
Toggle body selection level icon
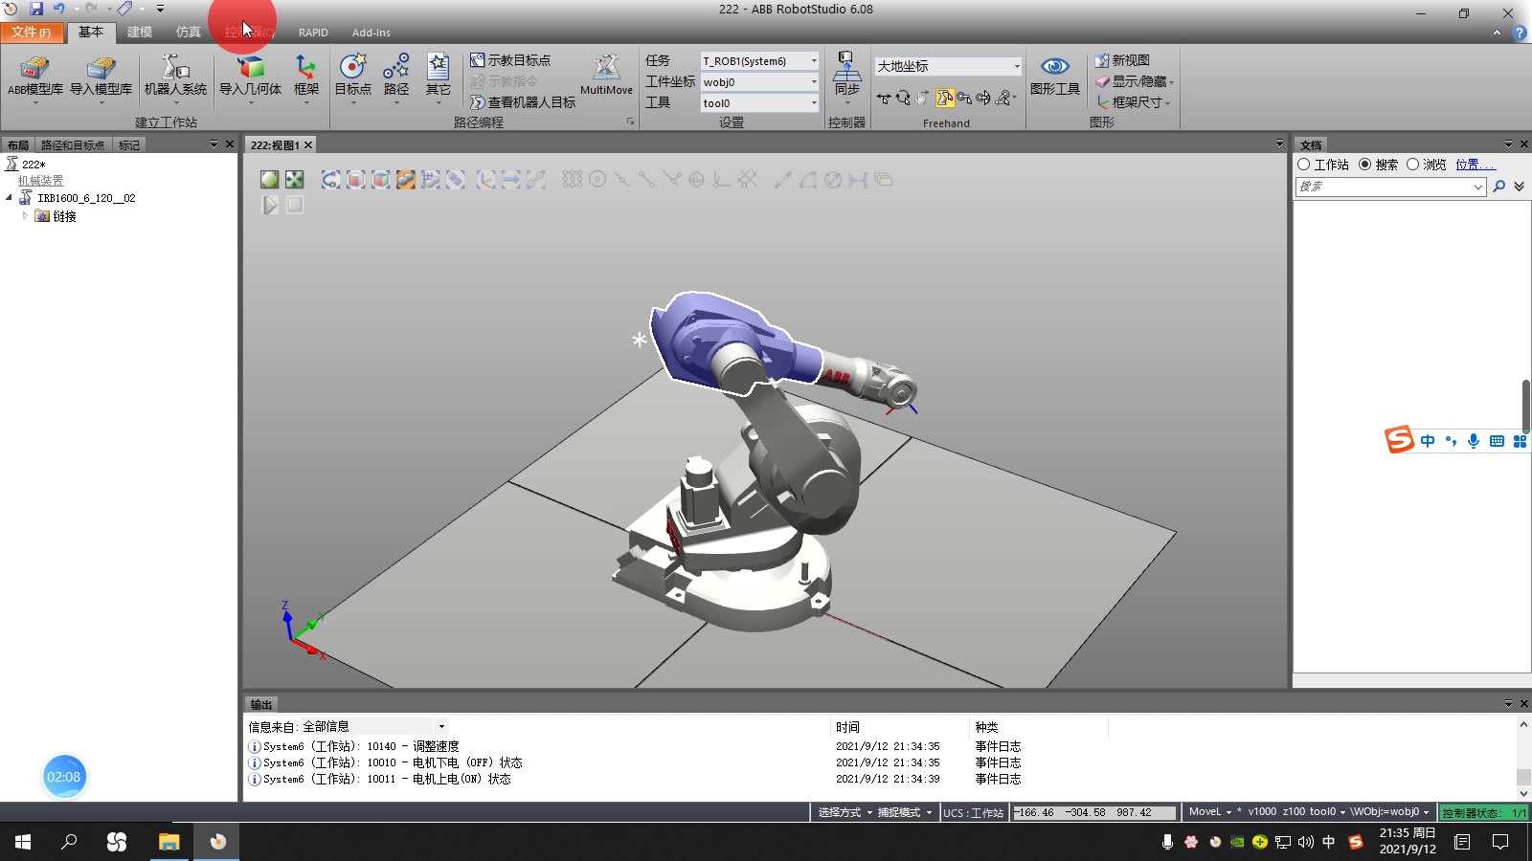tap(380, 180)
